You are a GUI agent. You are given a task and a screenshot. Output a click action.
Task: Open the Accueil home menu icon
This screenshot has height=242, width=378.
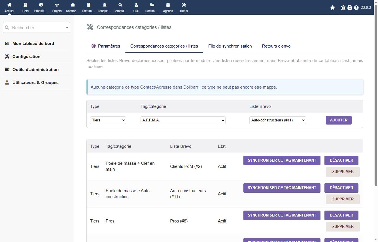pos(9,5)
